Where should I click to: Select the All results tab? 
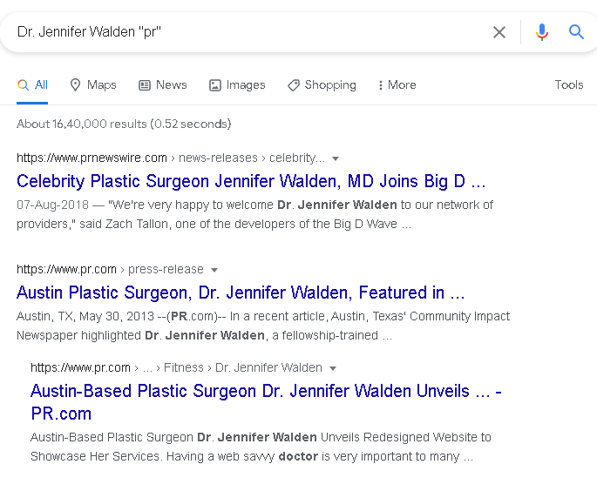(x=32, y=84)
